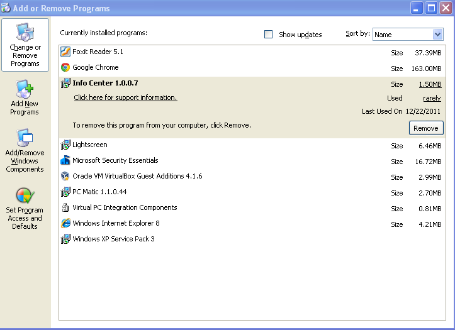Click the Microsoft Security Essentials icon

(65, 161)
